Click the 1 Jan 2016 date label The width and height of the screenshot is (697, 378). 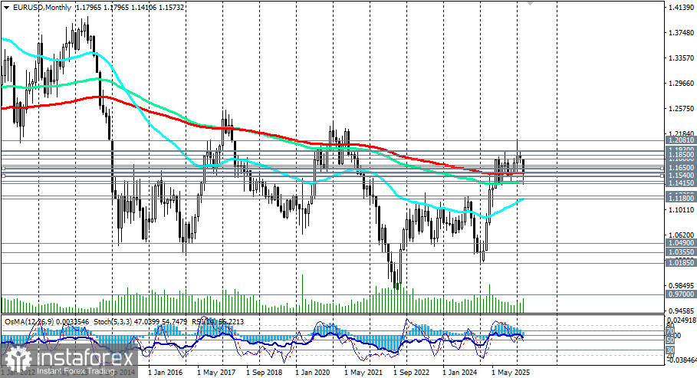tap(165, 373)
